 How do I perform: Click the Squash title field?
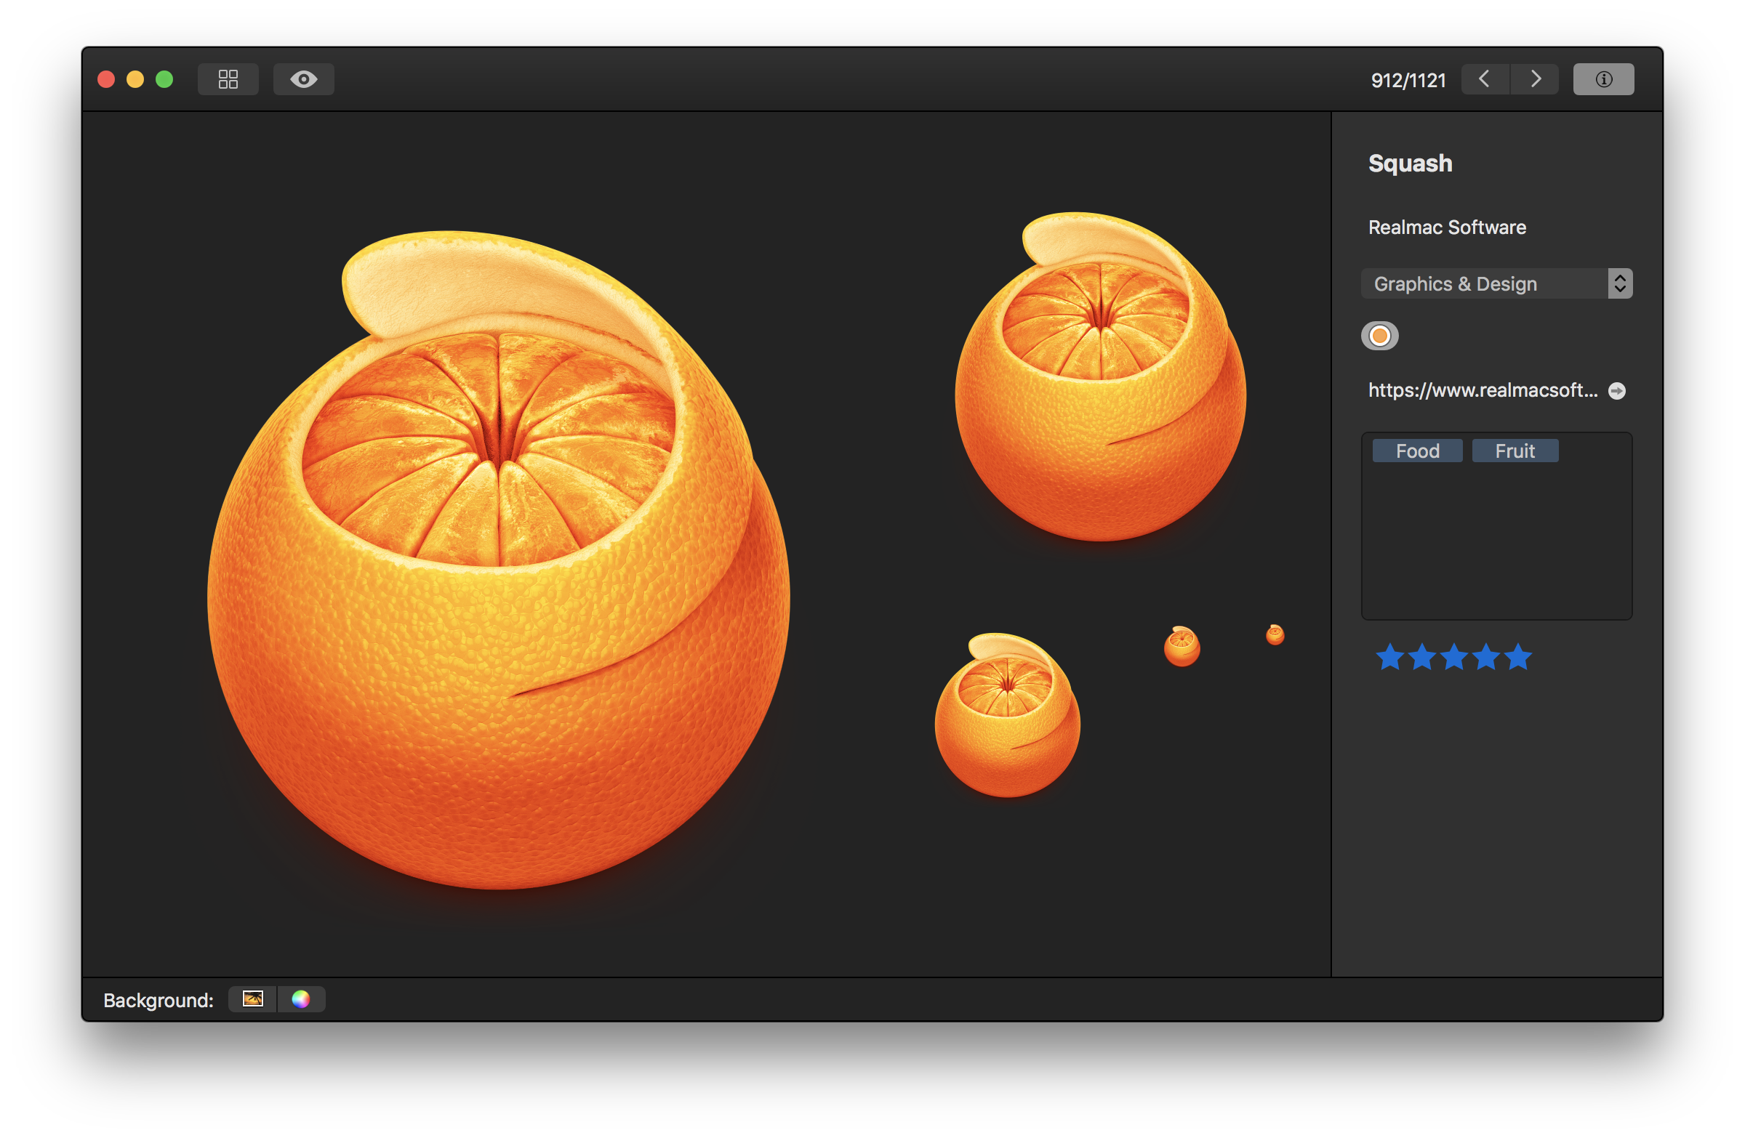[1410, 163]
